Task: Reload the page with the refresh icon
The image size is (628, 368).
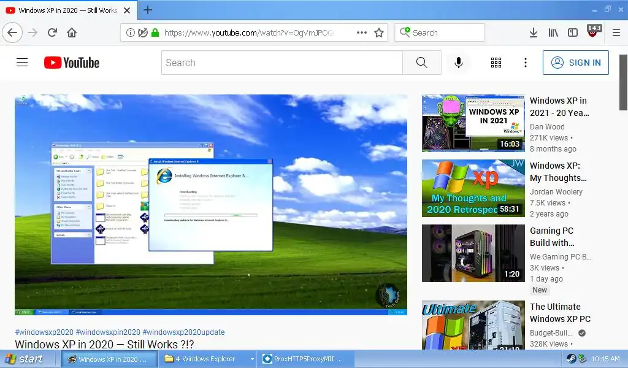Action: (x=52, y=33)
